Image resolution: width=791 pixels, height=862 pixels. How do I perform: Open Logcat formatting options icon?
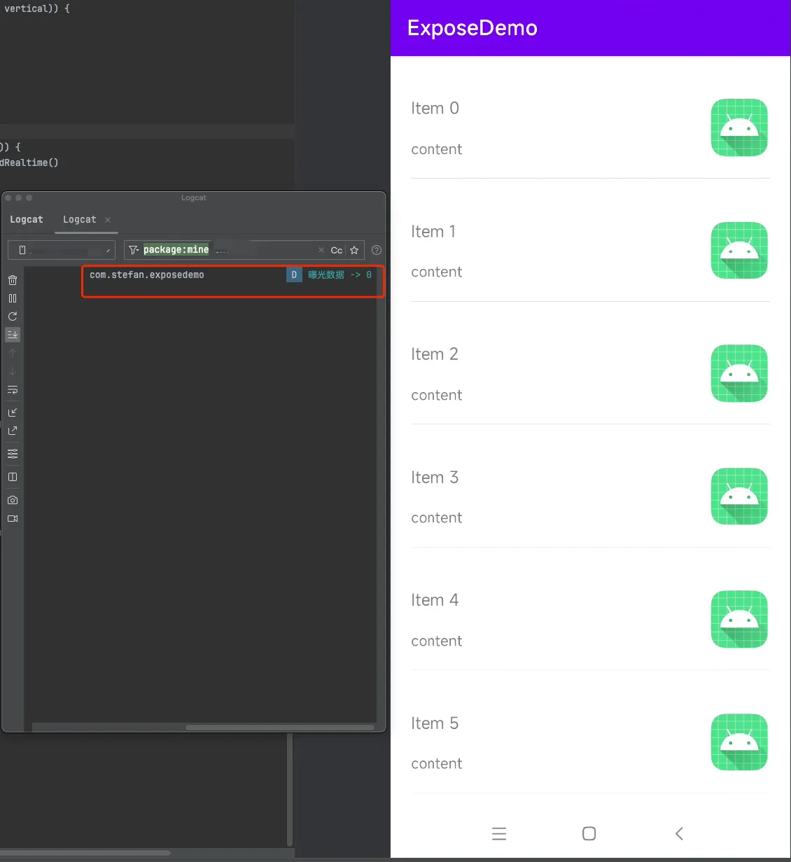pos(13,454)
